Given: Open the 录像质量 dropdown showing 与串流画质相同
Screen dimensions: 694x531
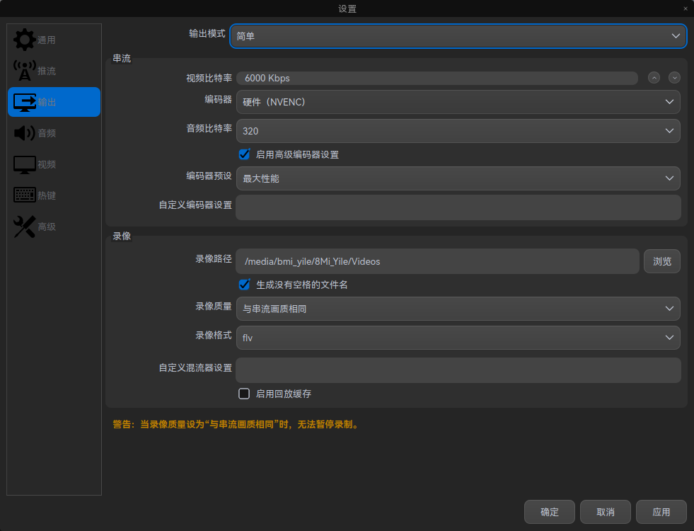Looking at the screenshot, I should coord(458,309).
